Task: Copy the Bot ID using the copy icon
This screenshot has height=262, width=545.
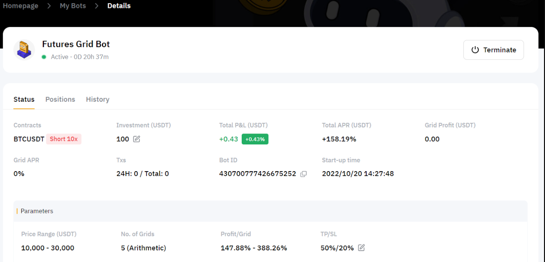Action: [x=303, y=174]
